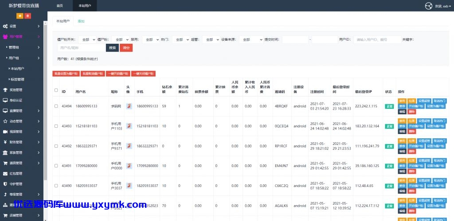Open 本站用户 in sidebar submenu
Image resolution: width=454 pixels, height=221 pixels.
coord(17,69)
